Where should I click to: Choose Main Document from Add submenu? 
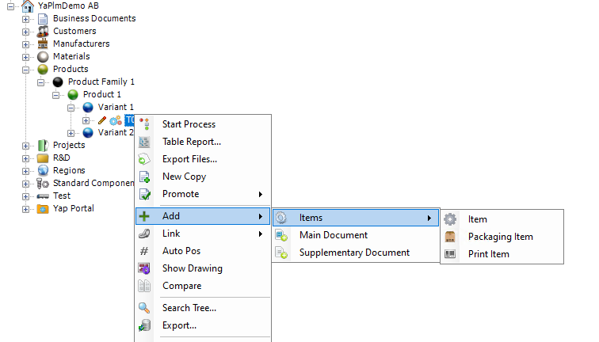(333, 235)
